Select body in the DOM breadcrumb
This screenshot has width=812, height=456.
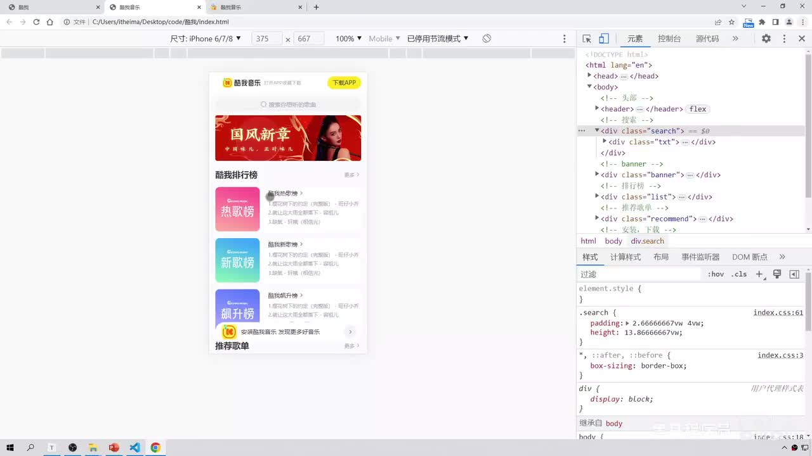[613, 241]
